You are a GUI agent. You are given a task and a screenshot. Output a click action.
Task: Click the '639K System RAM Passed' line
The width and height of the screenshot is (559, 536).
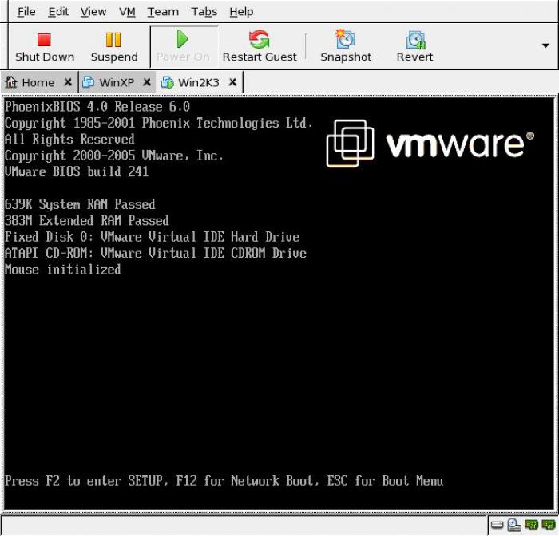pyautogui.click(x=80, y=204)
